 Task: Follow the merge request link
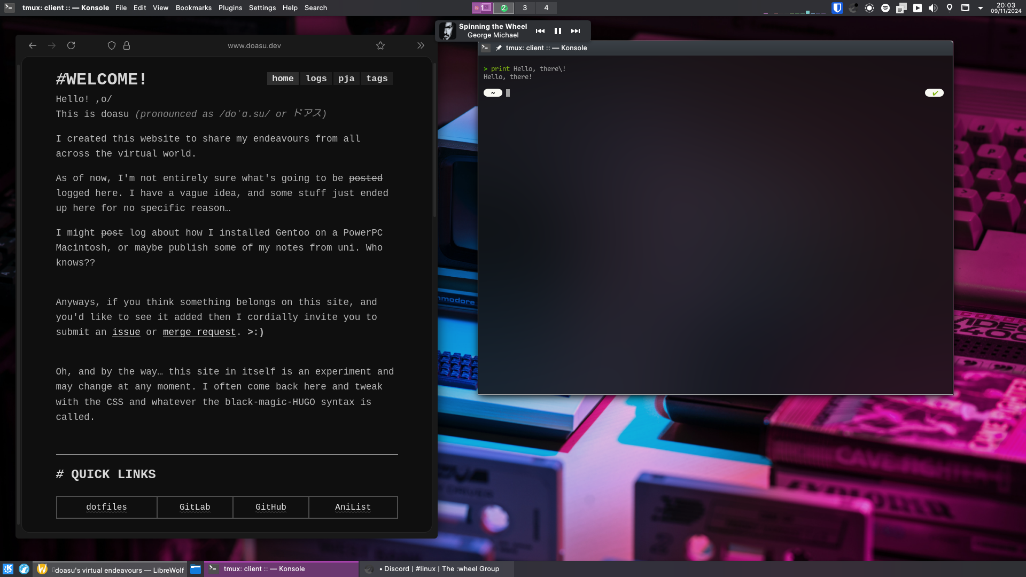(199, 332)
